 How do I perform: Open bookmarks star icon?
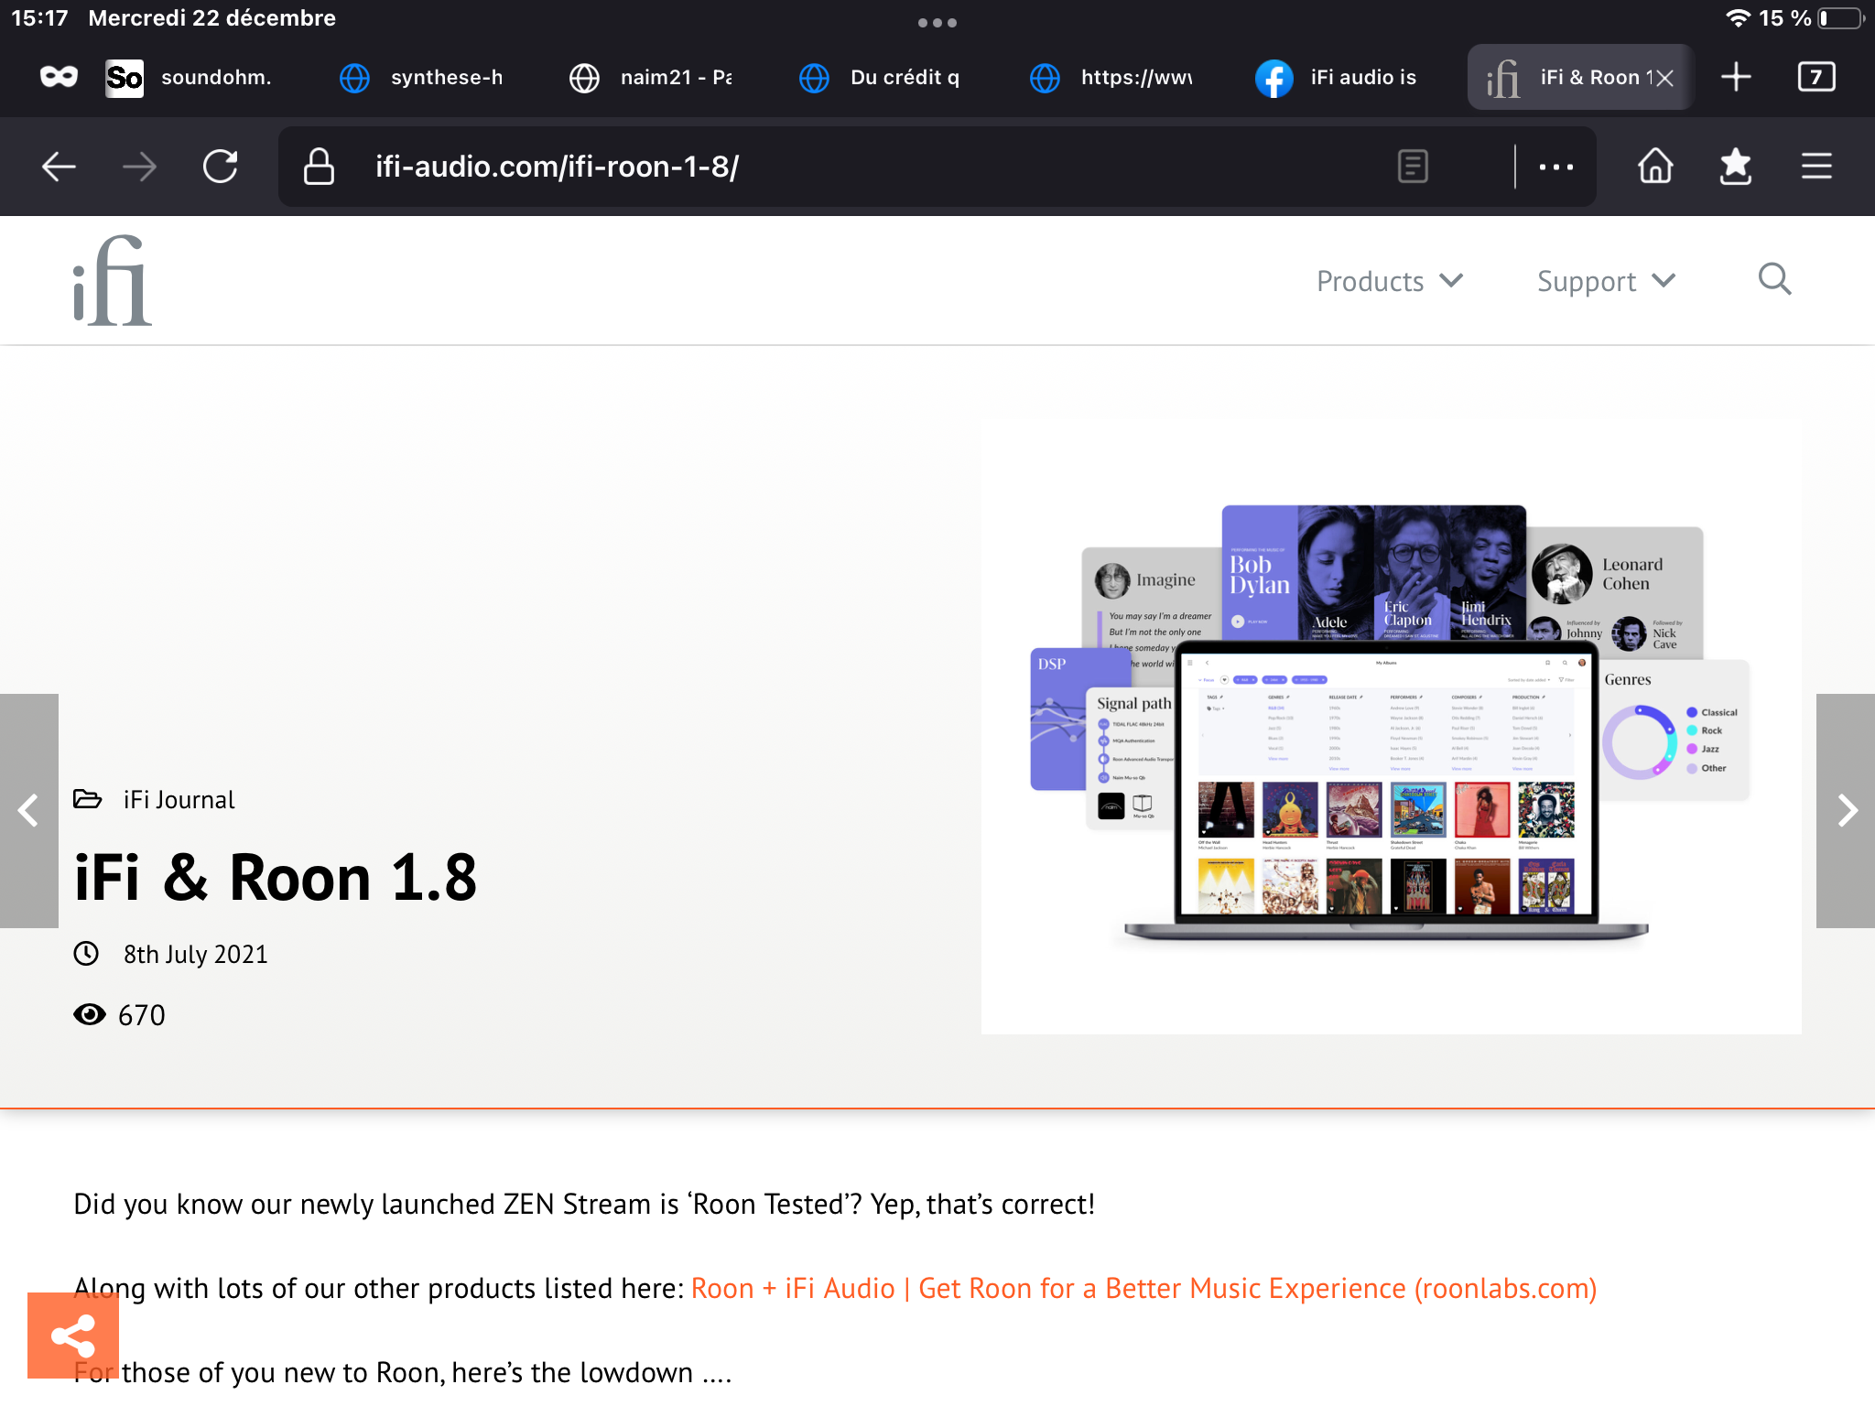[1735, 167]
